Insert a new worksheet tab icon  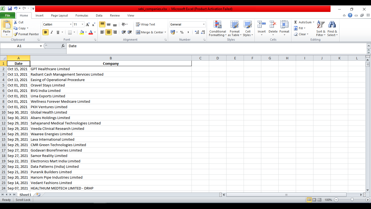tap(38, 195)
